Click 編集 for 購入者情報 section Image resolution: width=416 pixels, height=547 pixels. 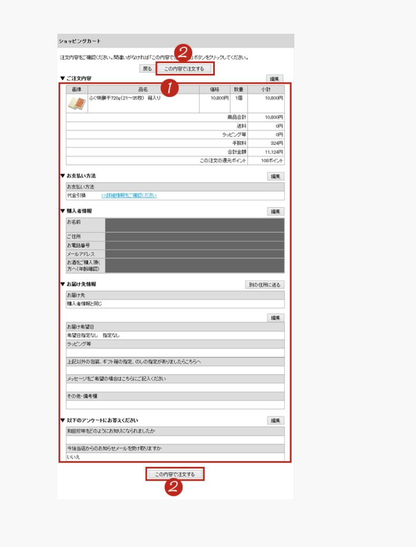point(275,211)
